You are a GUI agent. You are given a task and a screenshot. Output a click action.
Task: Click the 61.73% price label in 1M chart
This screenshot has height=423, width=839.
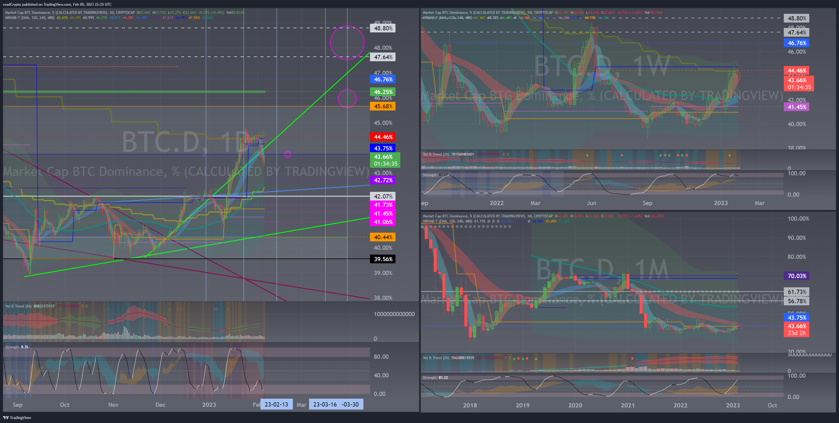[797, 292]
